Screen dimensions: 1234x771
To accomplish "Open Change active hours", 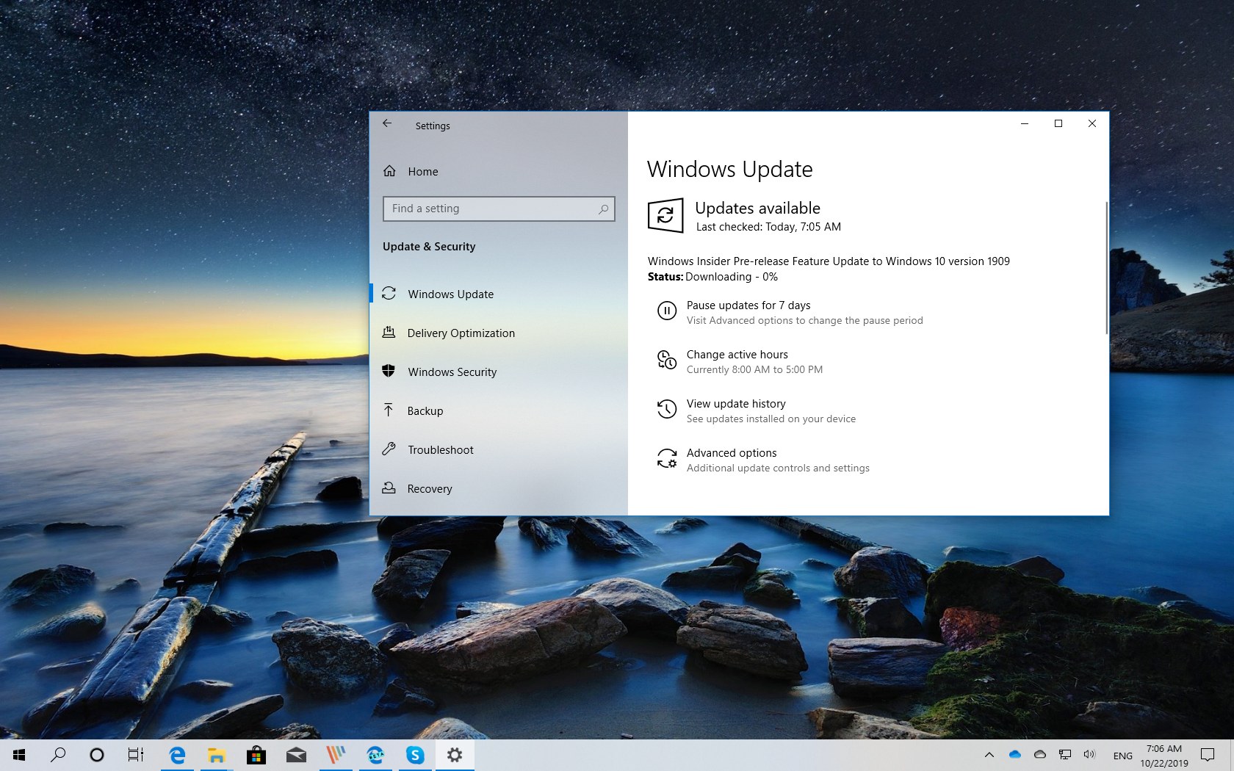I will pos(737,355).
